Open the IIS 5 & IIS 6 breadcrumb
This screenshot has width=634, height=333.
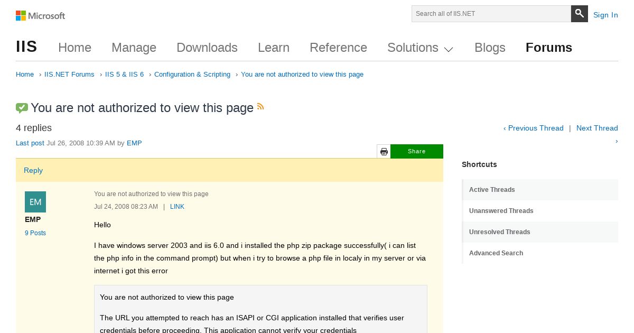coord(124,75)
